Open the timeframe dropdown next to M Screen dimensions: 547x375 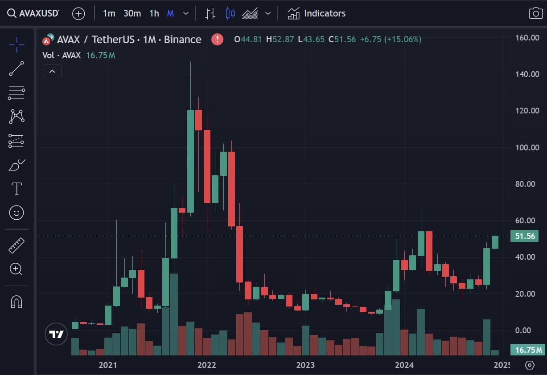click(x=186, y=13)
